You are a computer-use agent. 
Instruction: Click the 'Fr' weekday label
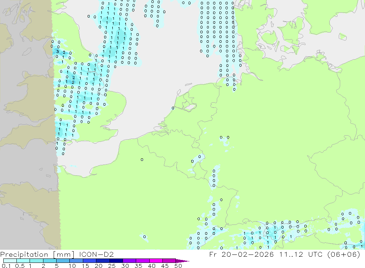[x=213, y=254]
